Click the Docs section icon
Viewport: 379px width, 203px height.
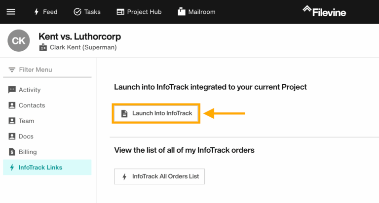pyautogui.click(x=12, y=136)
